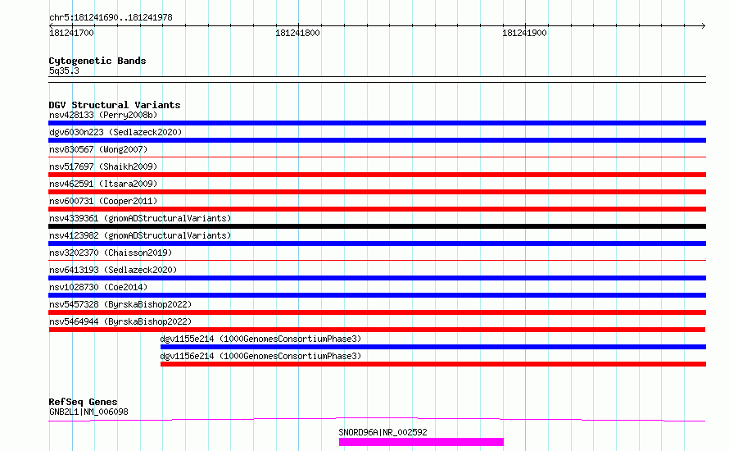Select the 5q35.3 band label
Screen dimensions: 729x451
[64, 71]
